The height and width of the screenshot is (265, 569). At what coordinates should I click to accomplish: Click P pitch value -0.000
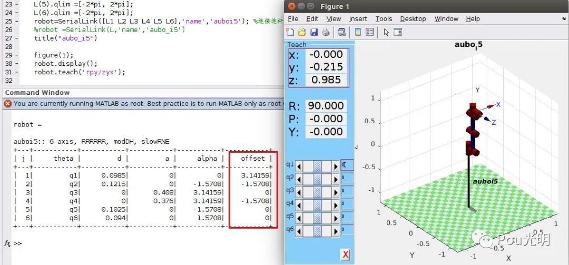click(x=326, y=119)
